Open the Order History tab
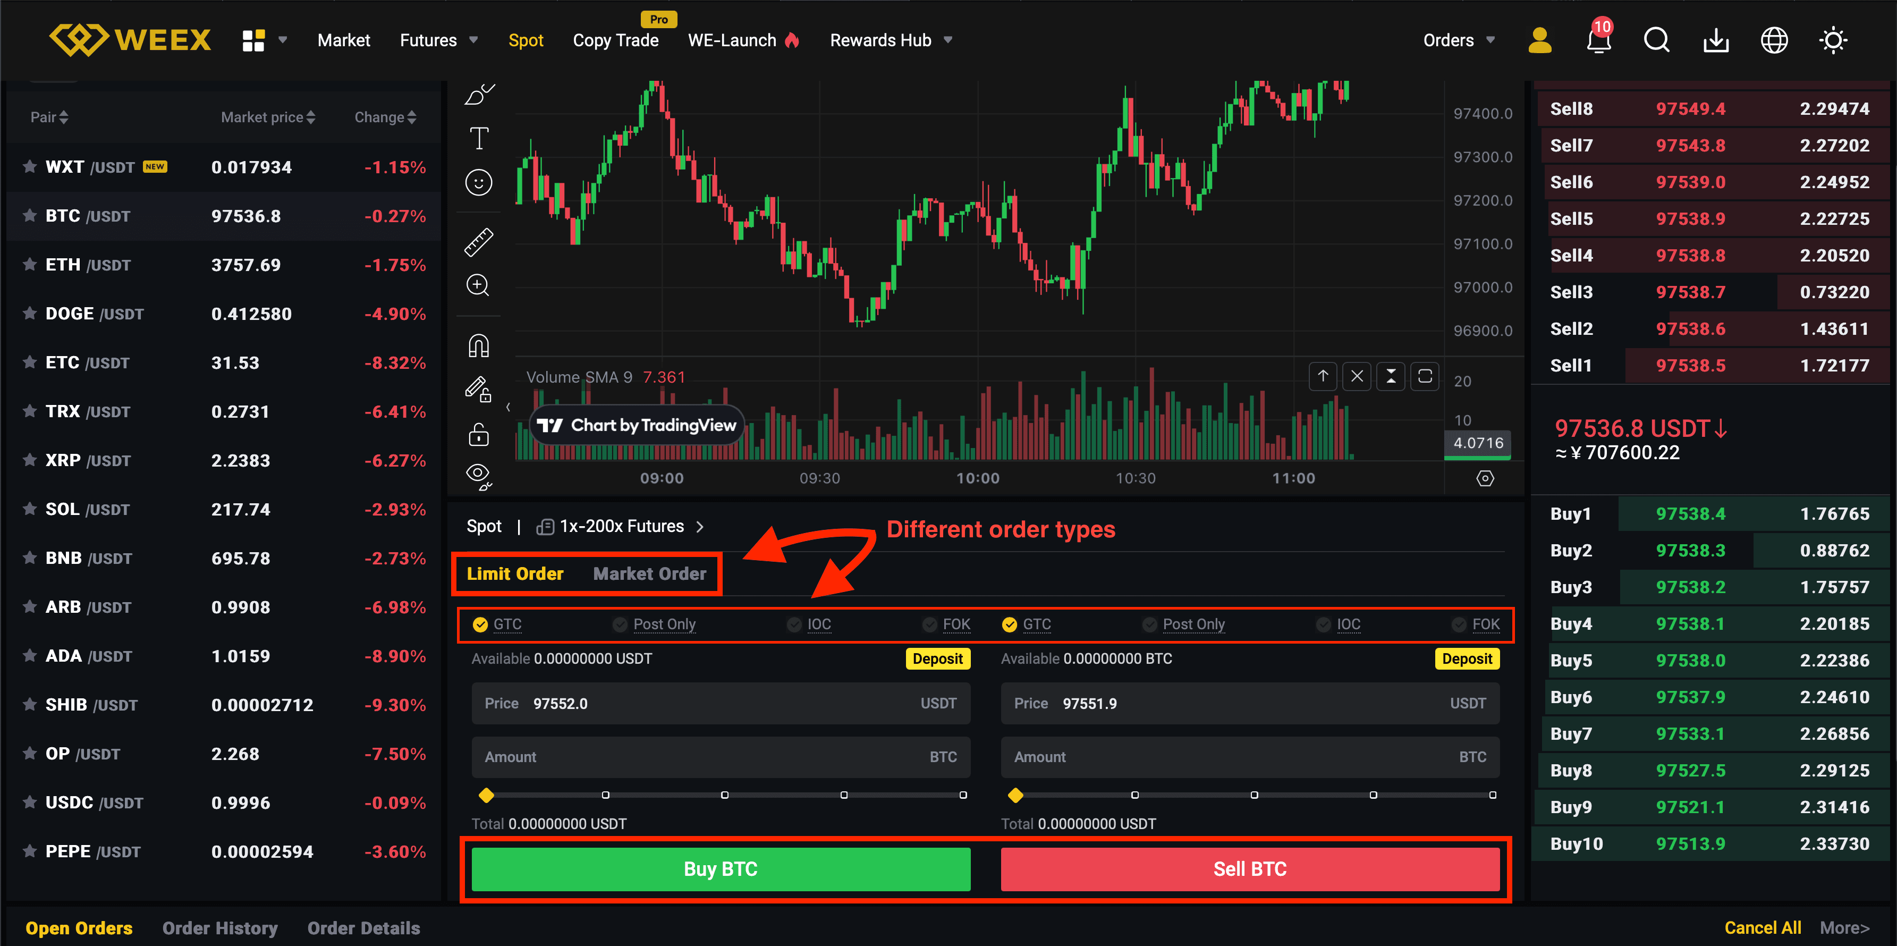Viewport: 1897px width, 946px height. coord(219,927)
